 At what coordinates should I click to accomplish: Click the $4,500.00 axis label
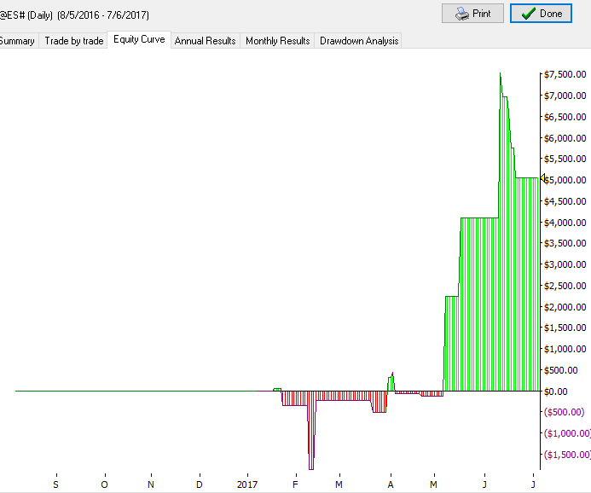565,201
